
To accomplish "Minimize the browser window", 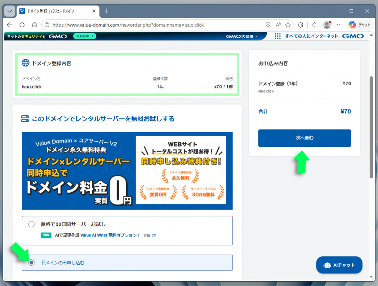I will (x=335, y=11).
